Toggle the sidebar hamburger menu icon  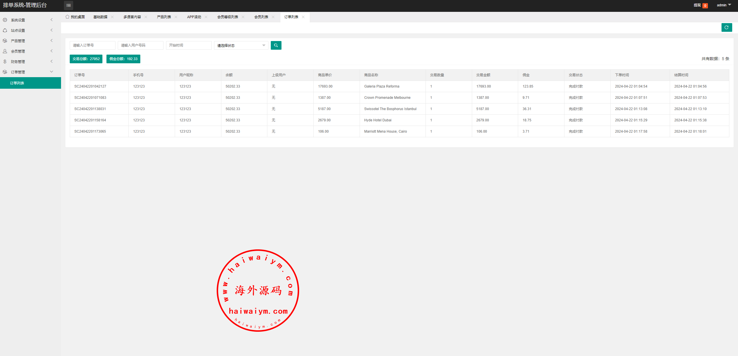pyautogui.click(x=69, y=5)
